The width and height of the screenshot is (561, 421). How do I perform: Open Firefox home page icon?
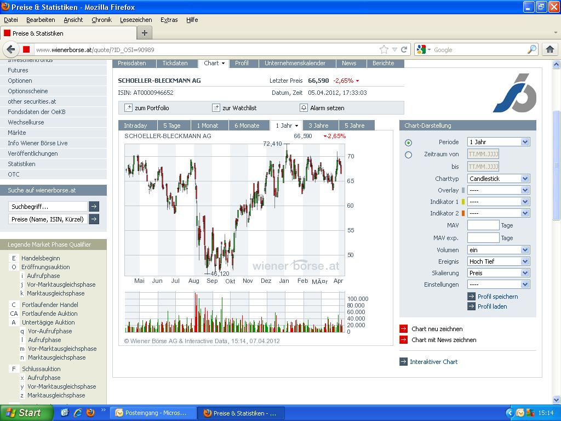tap(550, 49)
